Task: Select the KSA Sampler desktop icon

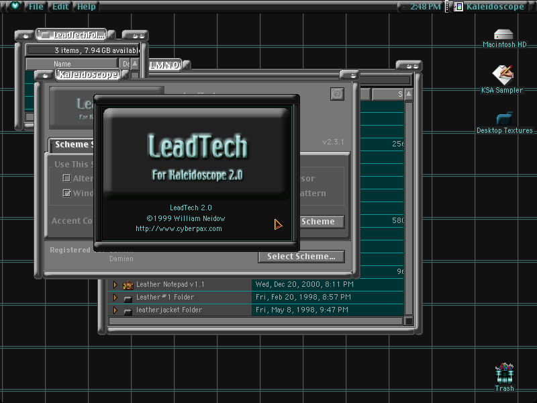Action: tap(502, 75)
